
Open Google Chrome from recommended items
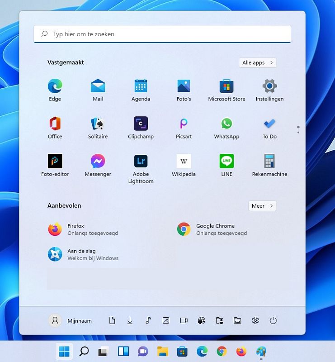coord(212,229)
